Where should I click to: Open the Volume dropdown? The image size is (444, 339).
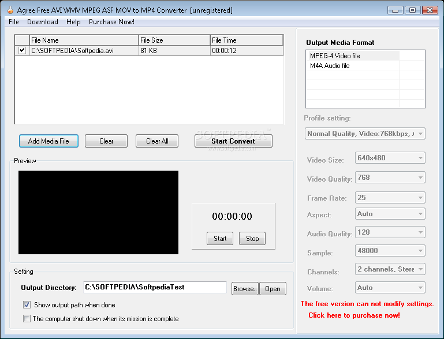click(x=390, y=288)
